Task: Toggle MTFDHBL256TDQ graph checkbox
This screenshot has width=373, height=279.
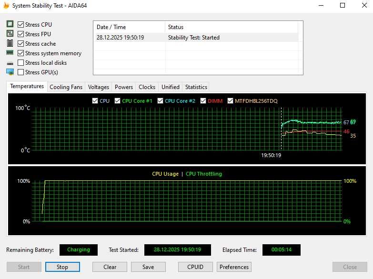Action: pyautogui.click(x=230, y=101)
